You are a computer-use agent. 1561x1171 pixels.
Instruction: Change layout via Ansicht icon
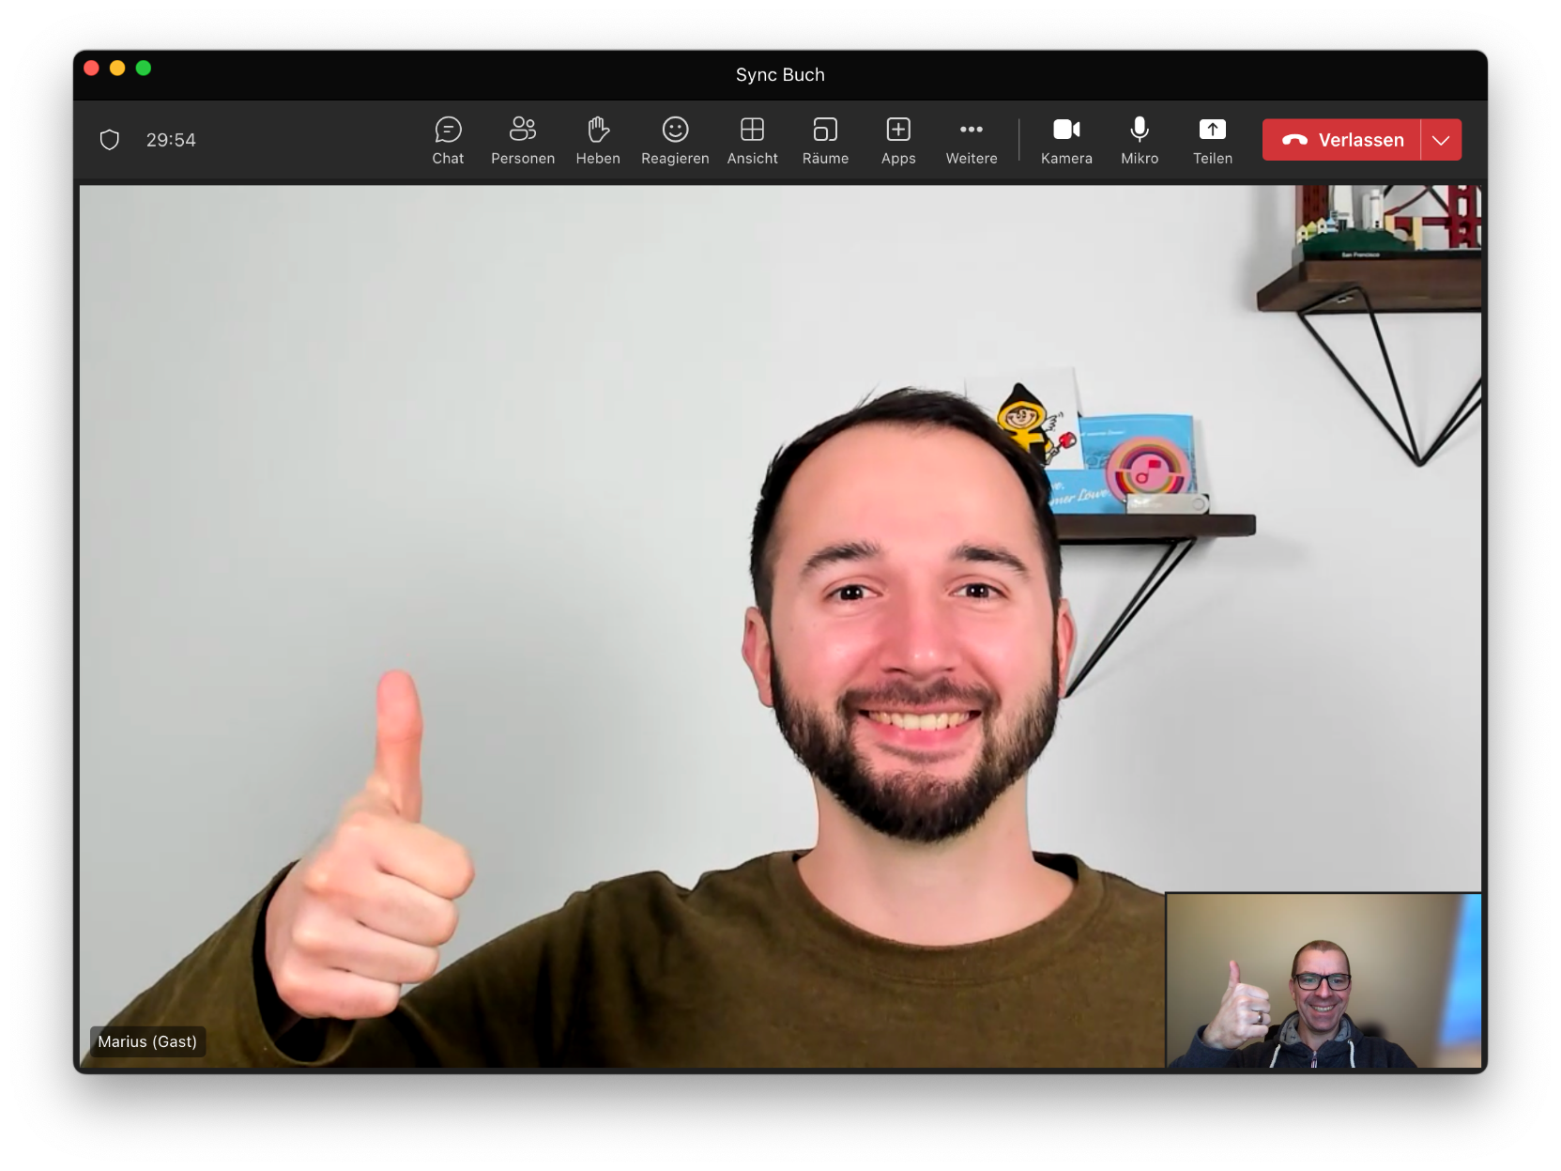point(752,140)
